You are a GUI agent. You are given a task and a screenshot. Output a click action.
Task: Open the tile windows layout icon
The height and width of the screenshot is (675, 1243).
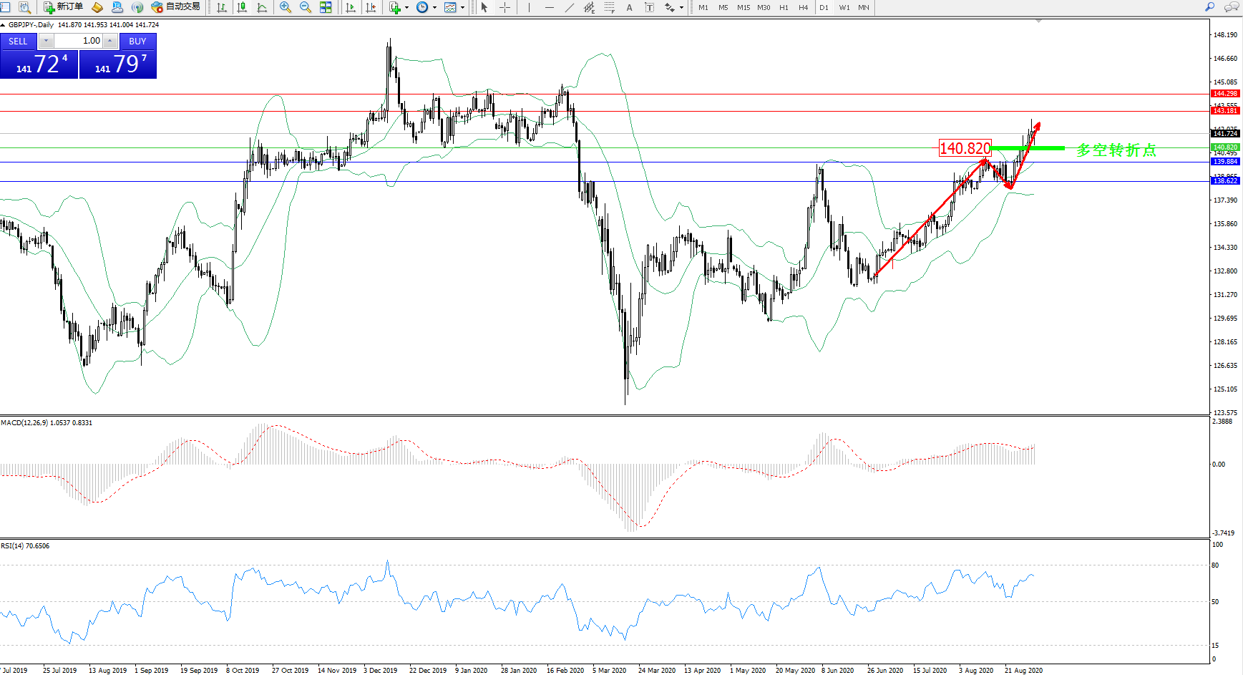point(326,7)
